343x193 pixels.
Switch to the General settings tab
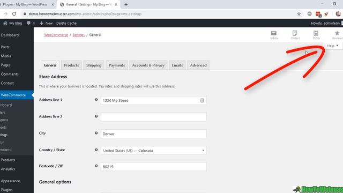coord(50,65)
